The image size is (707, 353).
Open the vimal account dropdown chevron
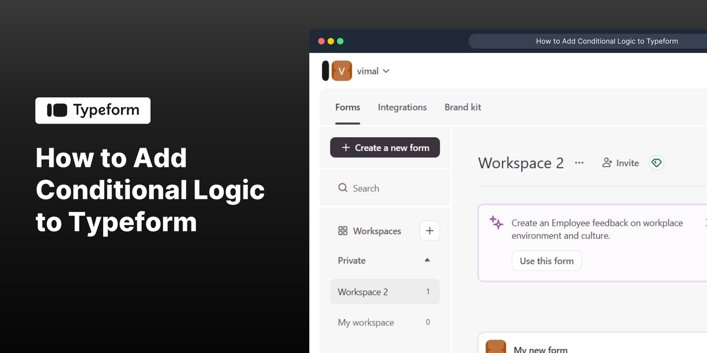[387, 71]
